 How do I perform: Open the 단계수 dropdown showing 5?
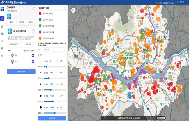click(x=55, y=55)
